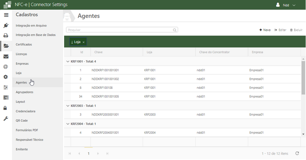306x160 pixels.
Task: Open the gear settings icon in sidebar
Action: (6, 77)
